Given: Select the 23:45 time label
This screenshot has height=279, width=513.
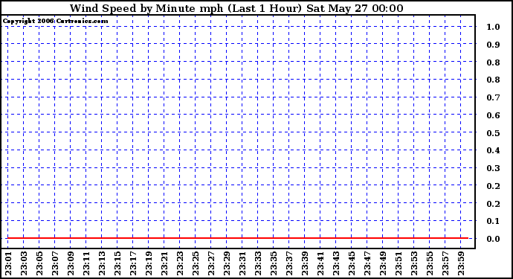Looking at the screenshot, I should point(352,263).
